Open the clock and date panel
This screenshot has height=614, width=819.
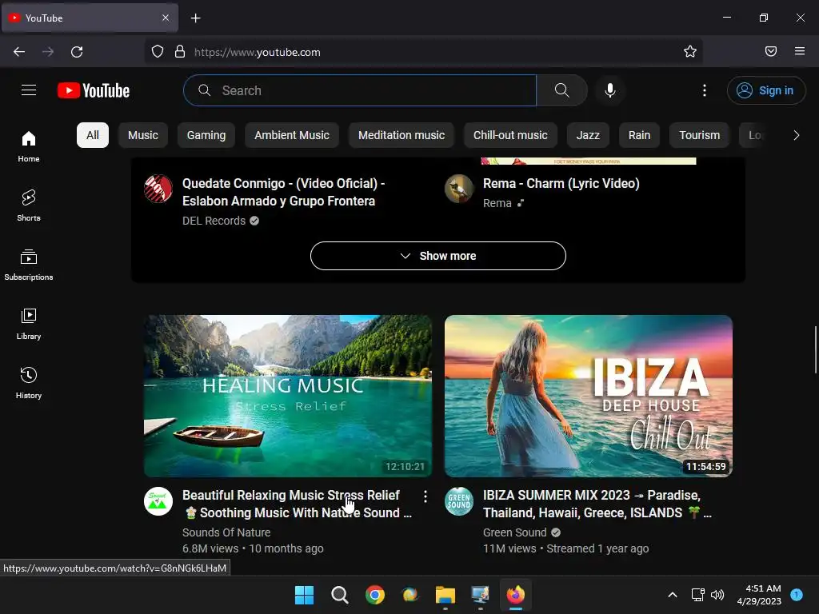click(x=759, y=595)
